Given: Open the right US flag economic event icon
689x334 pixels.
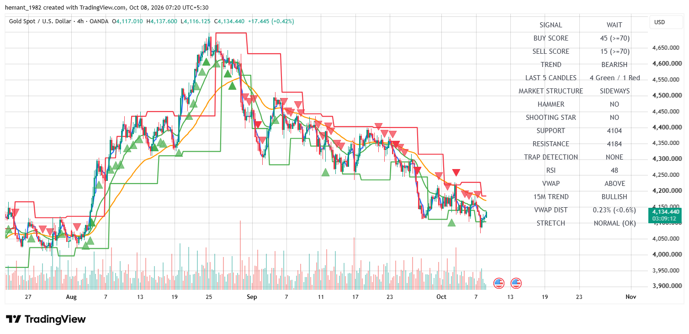Looking at the screenshot, I should [x=516, y=283].
